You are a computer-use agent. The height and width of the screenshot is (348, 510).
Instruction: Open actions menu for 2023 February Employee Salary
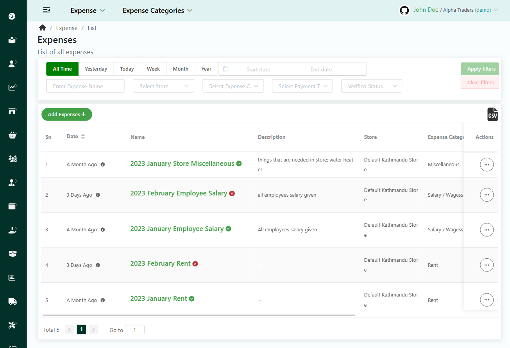[x=487, y=195]
